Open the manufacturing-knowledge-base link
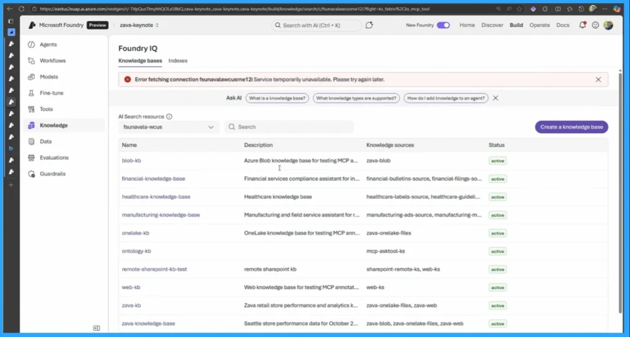 (161, 215)
